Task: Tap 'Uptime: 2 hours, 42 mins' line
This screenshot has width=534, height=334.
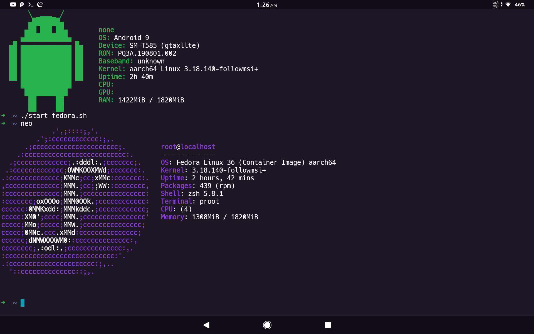Action: (207, 178)
